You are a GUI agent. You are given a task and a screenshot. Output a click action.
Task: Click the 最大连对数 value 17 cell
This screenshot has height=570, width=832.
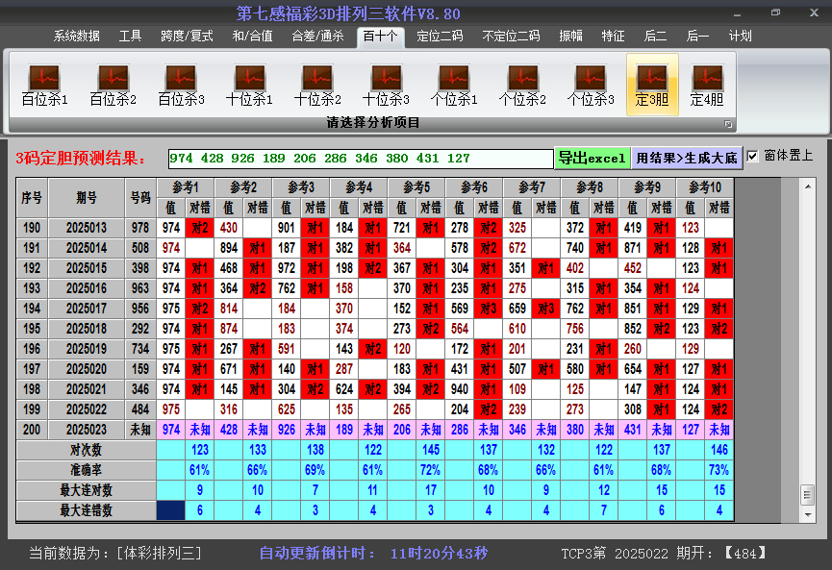pos(431,490)
